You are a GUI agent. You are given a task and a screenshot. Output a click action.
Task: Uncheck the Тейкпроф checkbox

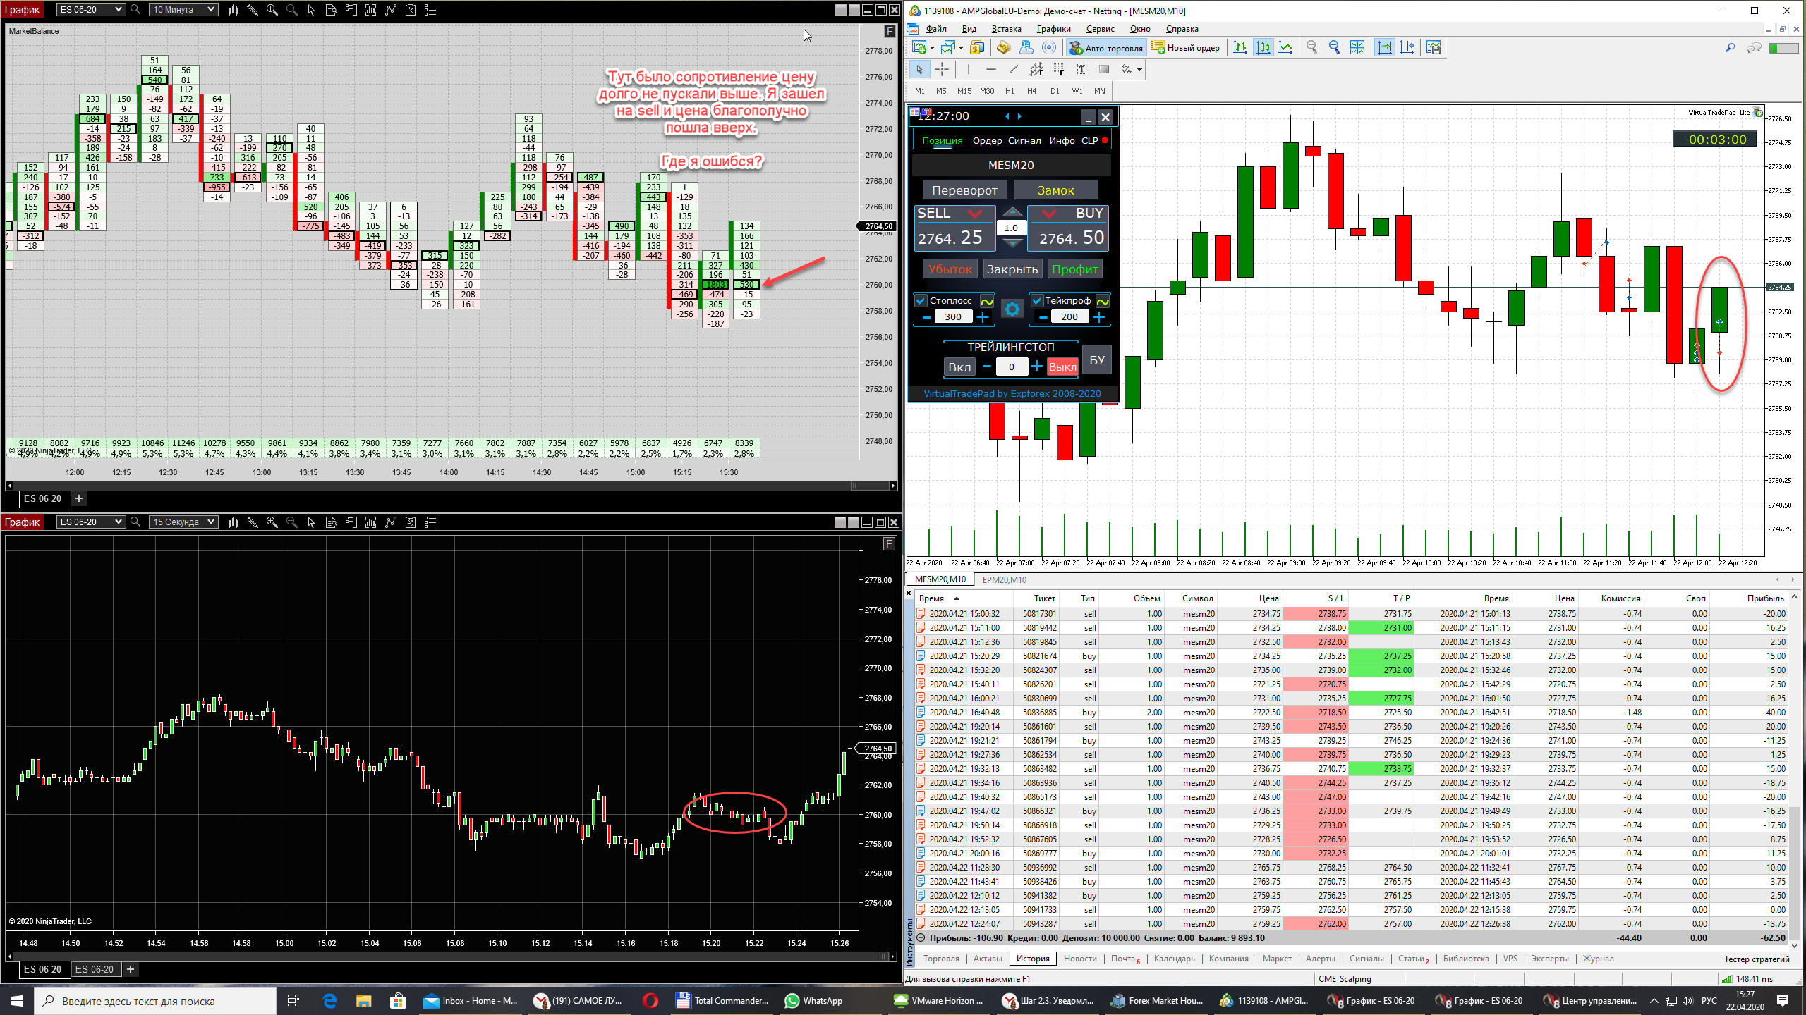[1036, 301]
